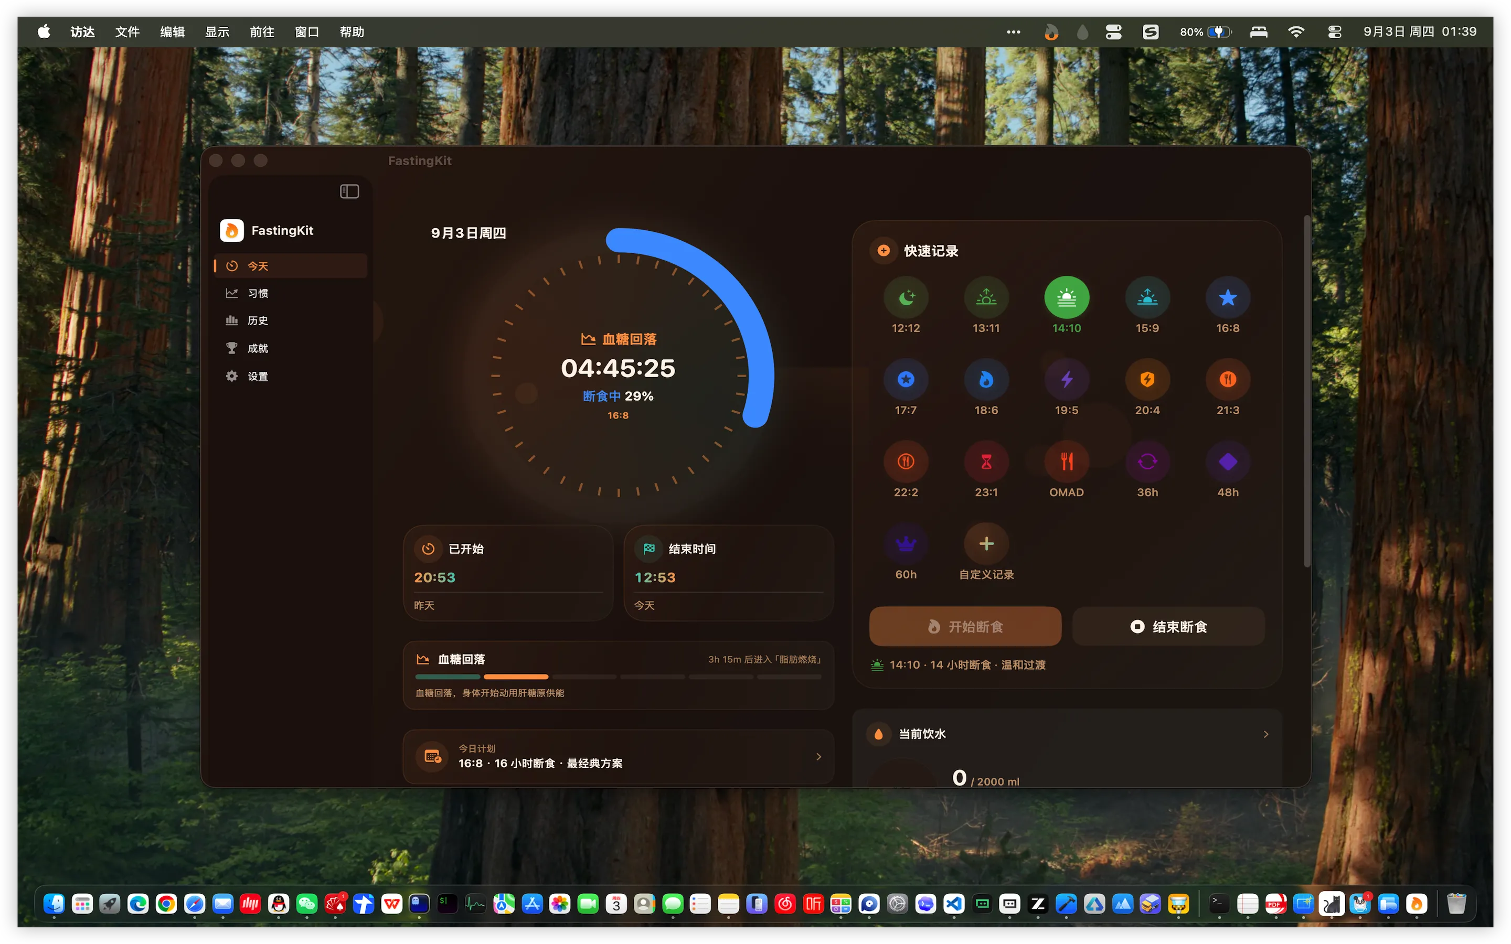Click the 今日计划 calendar icon
The height and width of the screenshot is (944, 1511).
433,757
